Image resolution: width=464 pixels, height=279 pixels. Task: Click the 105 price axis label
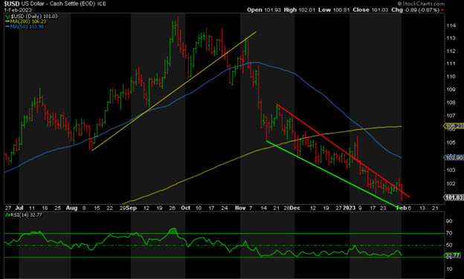point(451,143)
